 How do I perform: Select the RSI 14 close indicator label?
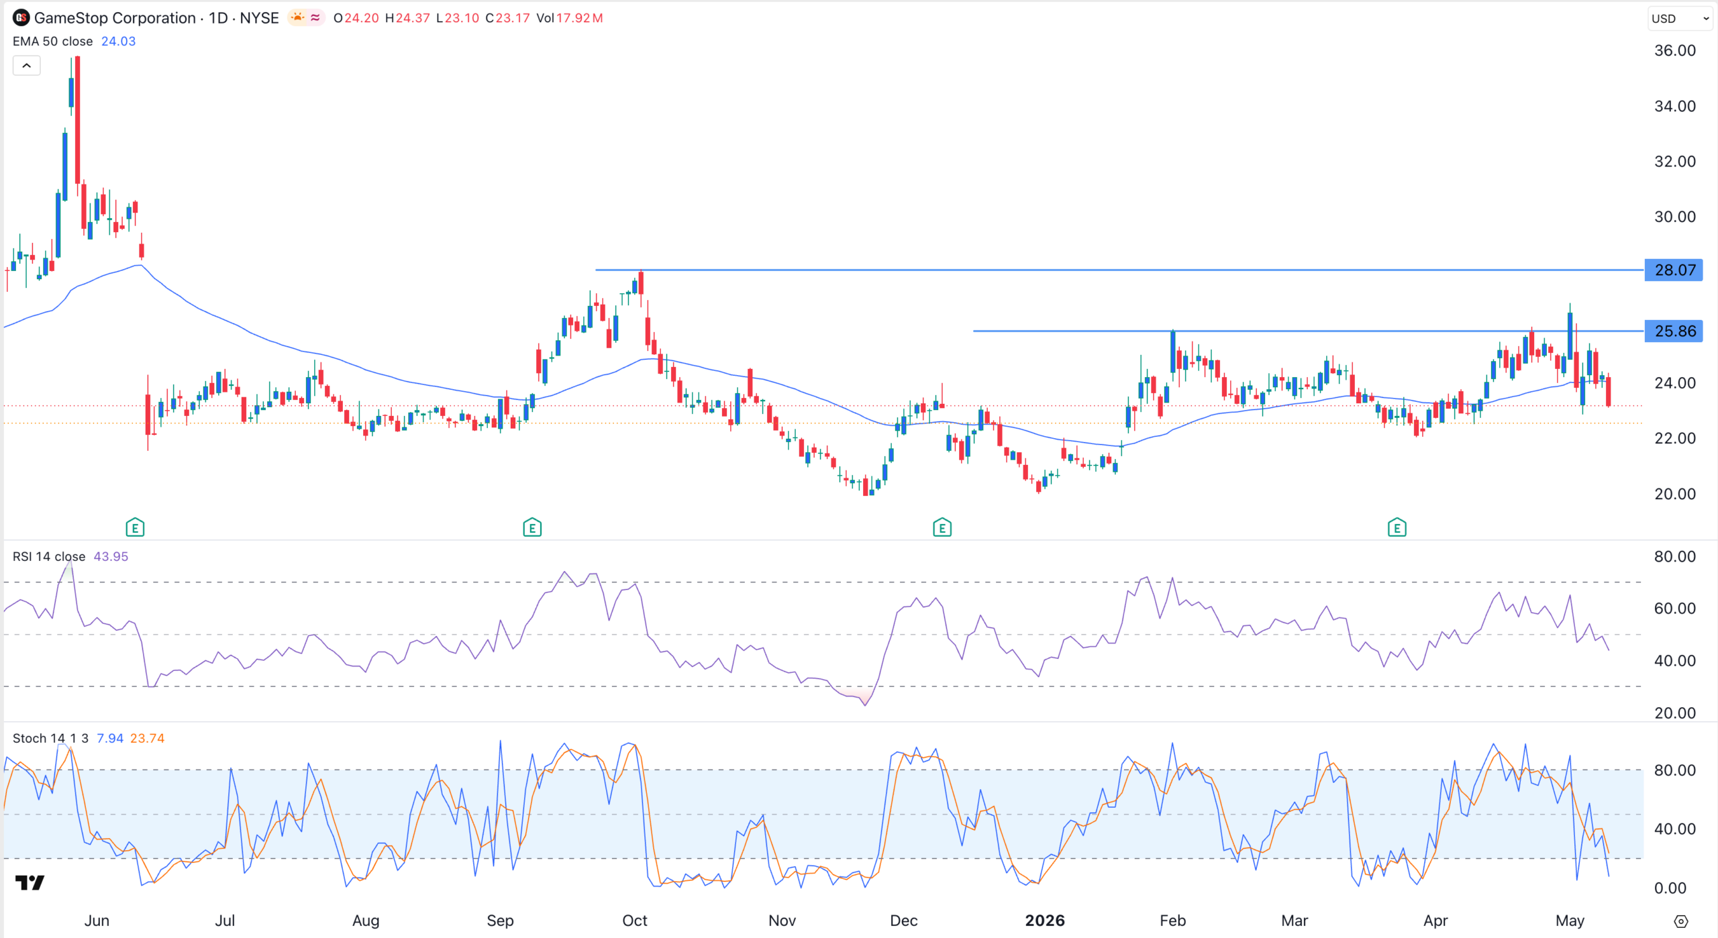[49, 556]
